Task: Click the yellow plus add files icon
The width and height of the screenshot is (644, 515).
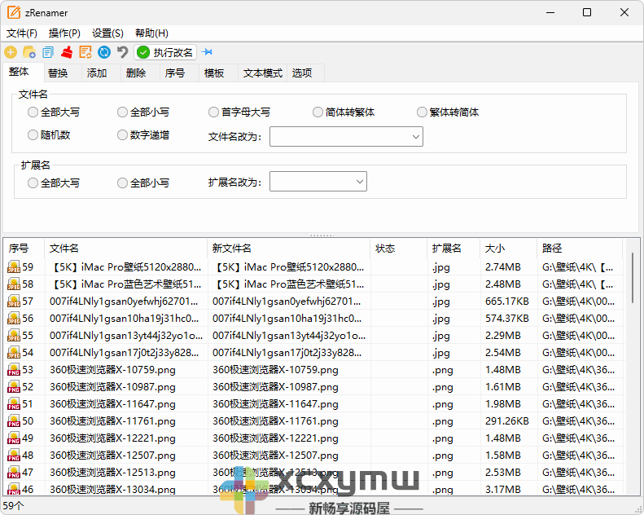Action: click(11, 52)
